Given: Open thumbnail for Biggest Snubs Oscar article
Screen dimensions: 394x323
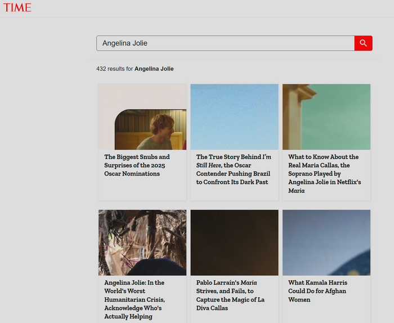Looking at the screenshot, I should [142, 117].
